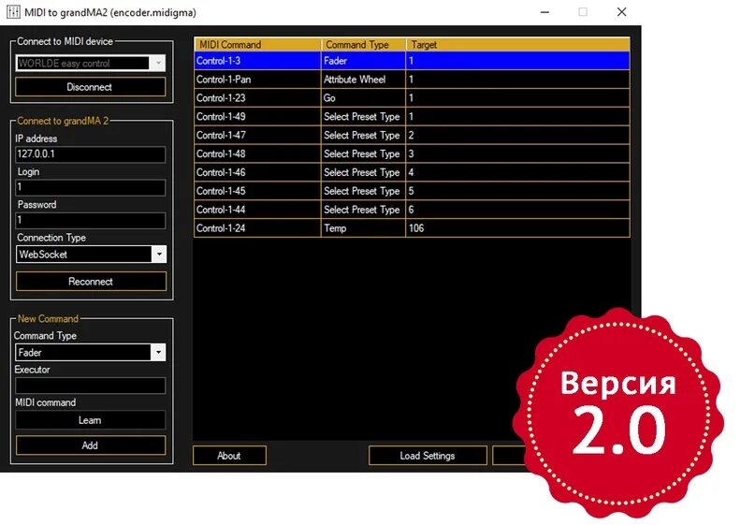Click target cell 3 in Control-1-48 row

coord(518,153)
